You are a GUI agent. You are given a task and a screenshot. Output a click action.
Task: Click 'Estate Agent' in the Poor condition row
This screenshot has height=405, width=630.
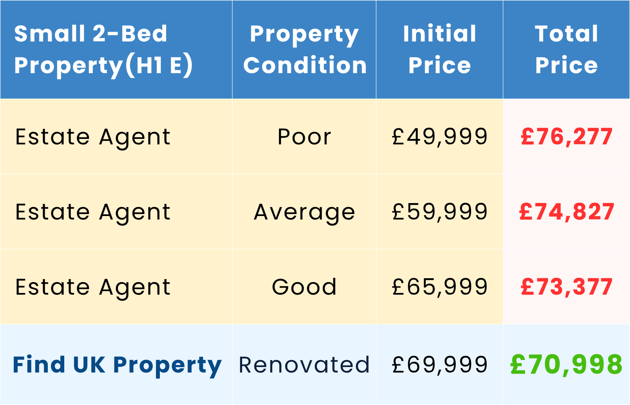pyautogui.click(x=93, y=137)
